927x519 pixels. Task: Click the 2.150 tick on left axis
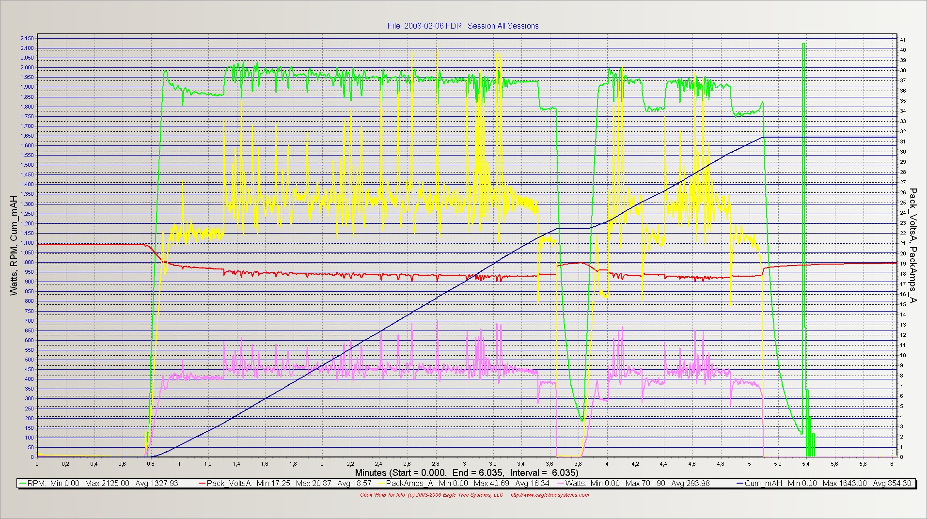click(27, 38)
